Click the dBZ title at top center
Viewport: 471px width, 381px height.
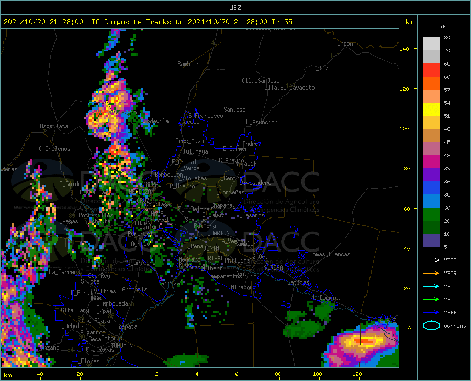pos(235,8)
